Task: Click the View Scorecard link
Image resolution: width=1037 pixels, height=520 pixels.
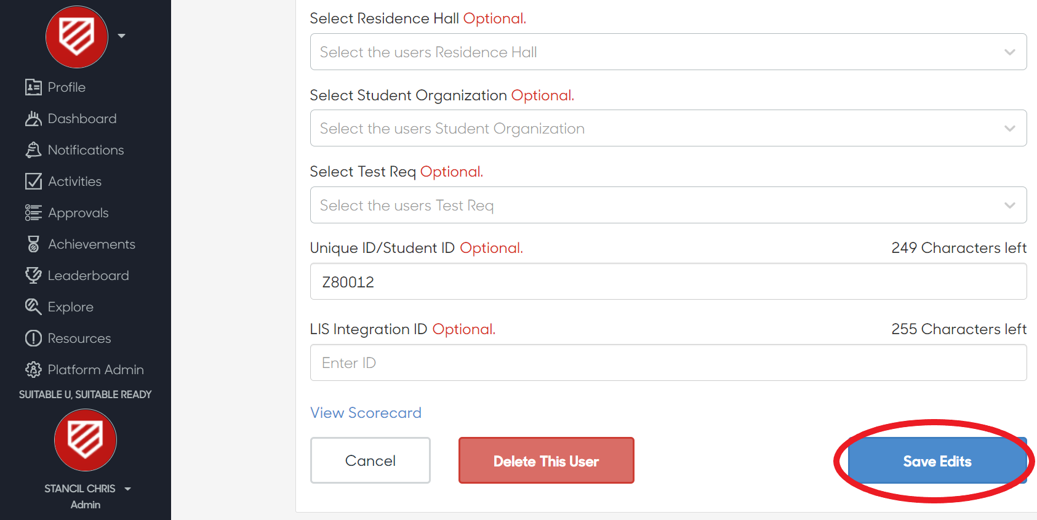Action: pos(366,413)
